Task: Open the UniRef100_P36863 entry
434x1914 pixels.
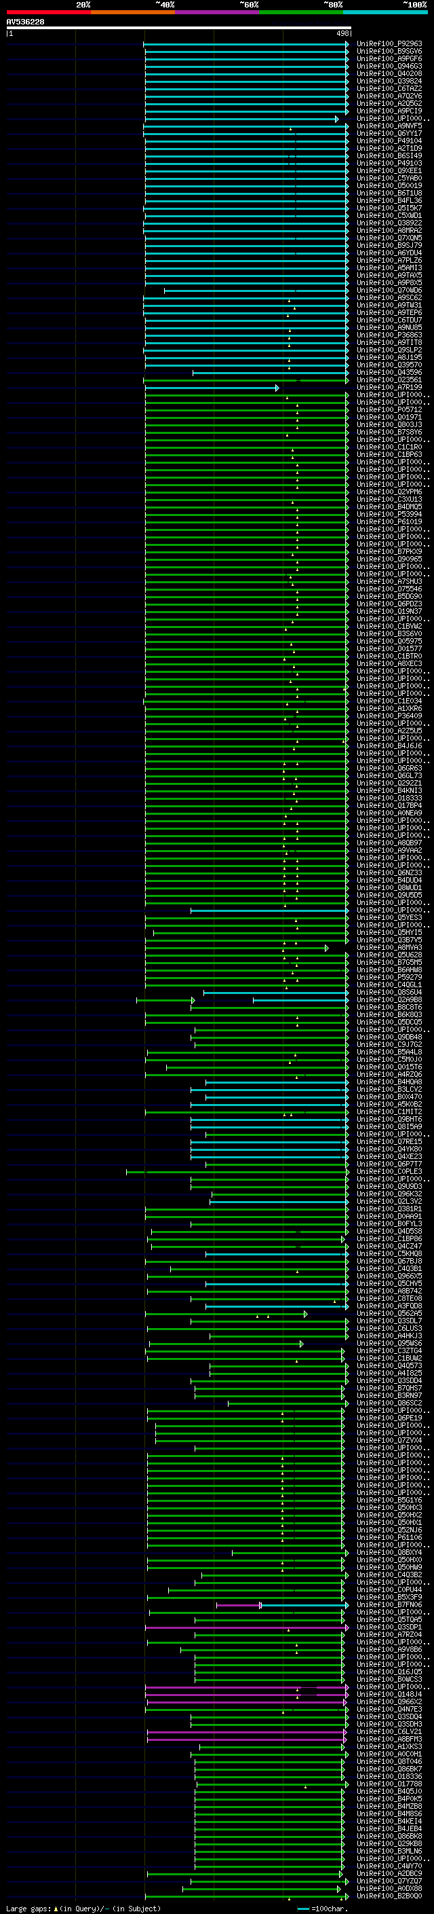Action: pos(389,335)
